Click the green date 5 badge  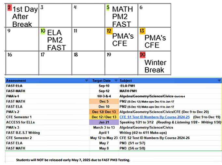(x=108, y=7)
